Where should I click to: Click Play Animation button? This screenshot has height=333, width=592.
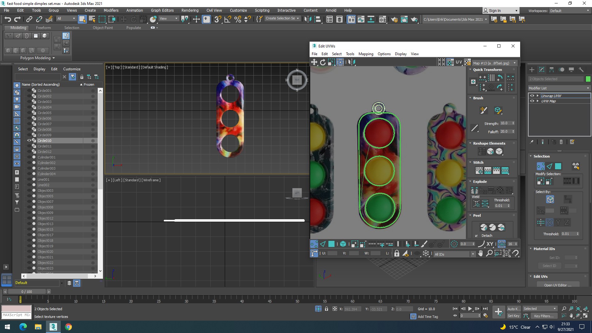[x=470, y=309]
